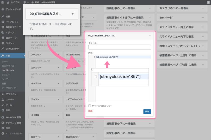Open the ホビプロ! site home icon
211x140 pixels.
click(x=8, y=2)
